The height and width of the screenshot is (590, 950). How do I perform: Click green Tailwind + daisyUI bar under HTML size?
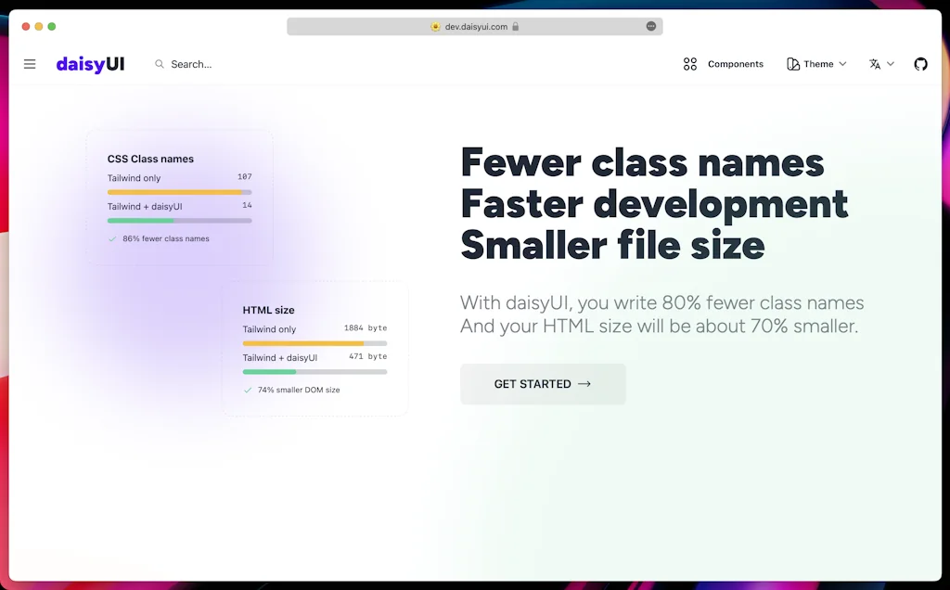click(269, 372)
